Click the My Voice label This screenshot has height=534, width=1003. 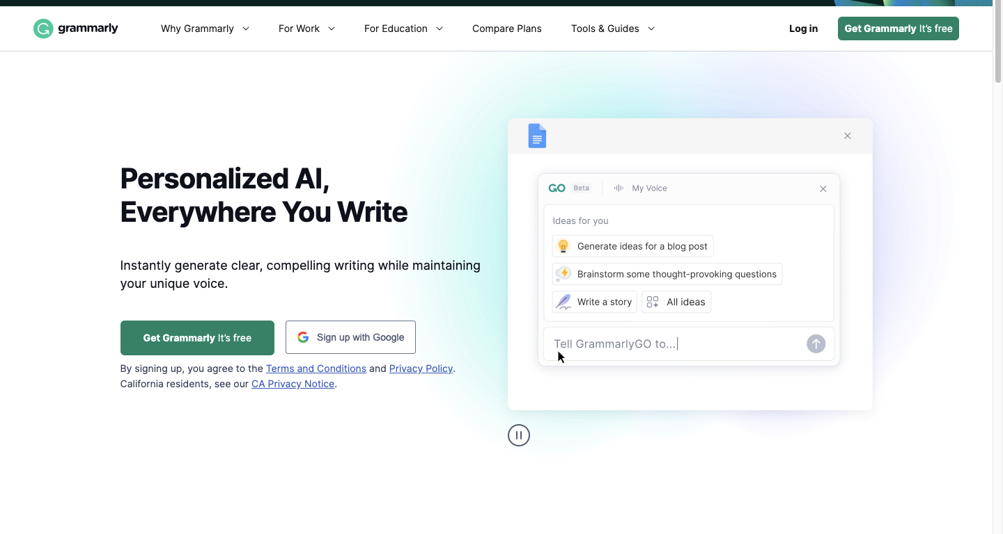(649, 188)
